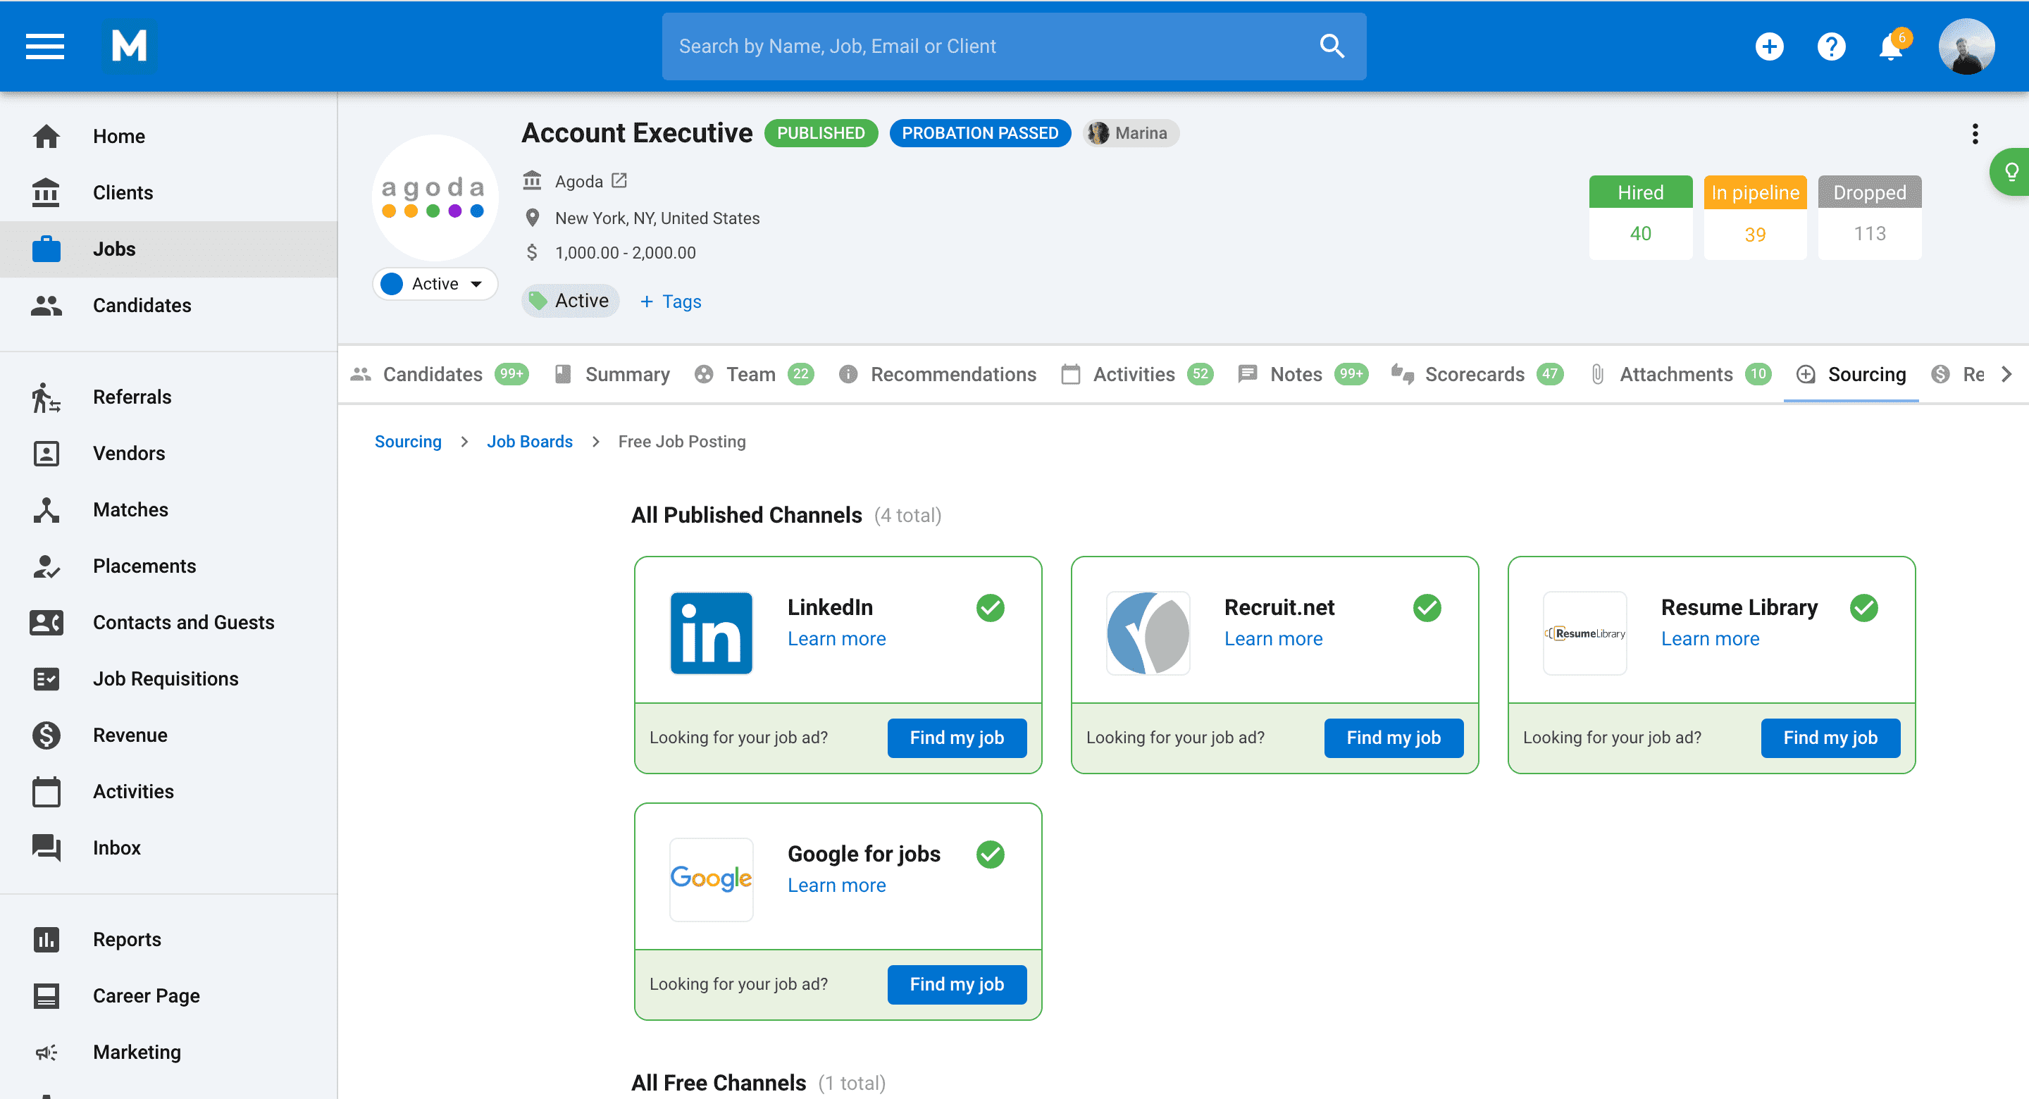
Task: Open the job three-dot options menu
Action: coord(1975,133)
